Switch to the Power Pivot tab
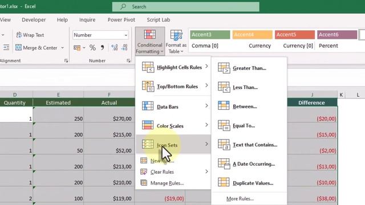 click(x=121, y=20)
